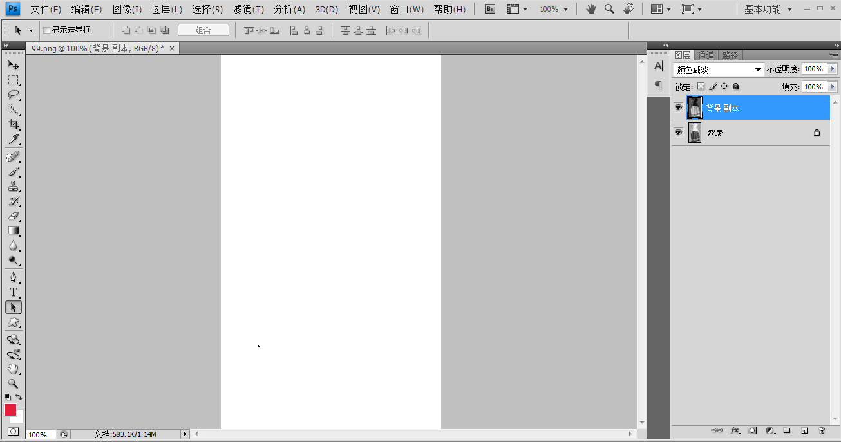841x442 pixels.
Task: Select the Horizontal Type tool
Action: pos(13,292)
